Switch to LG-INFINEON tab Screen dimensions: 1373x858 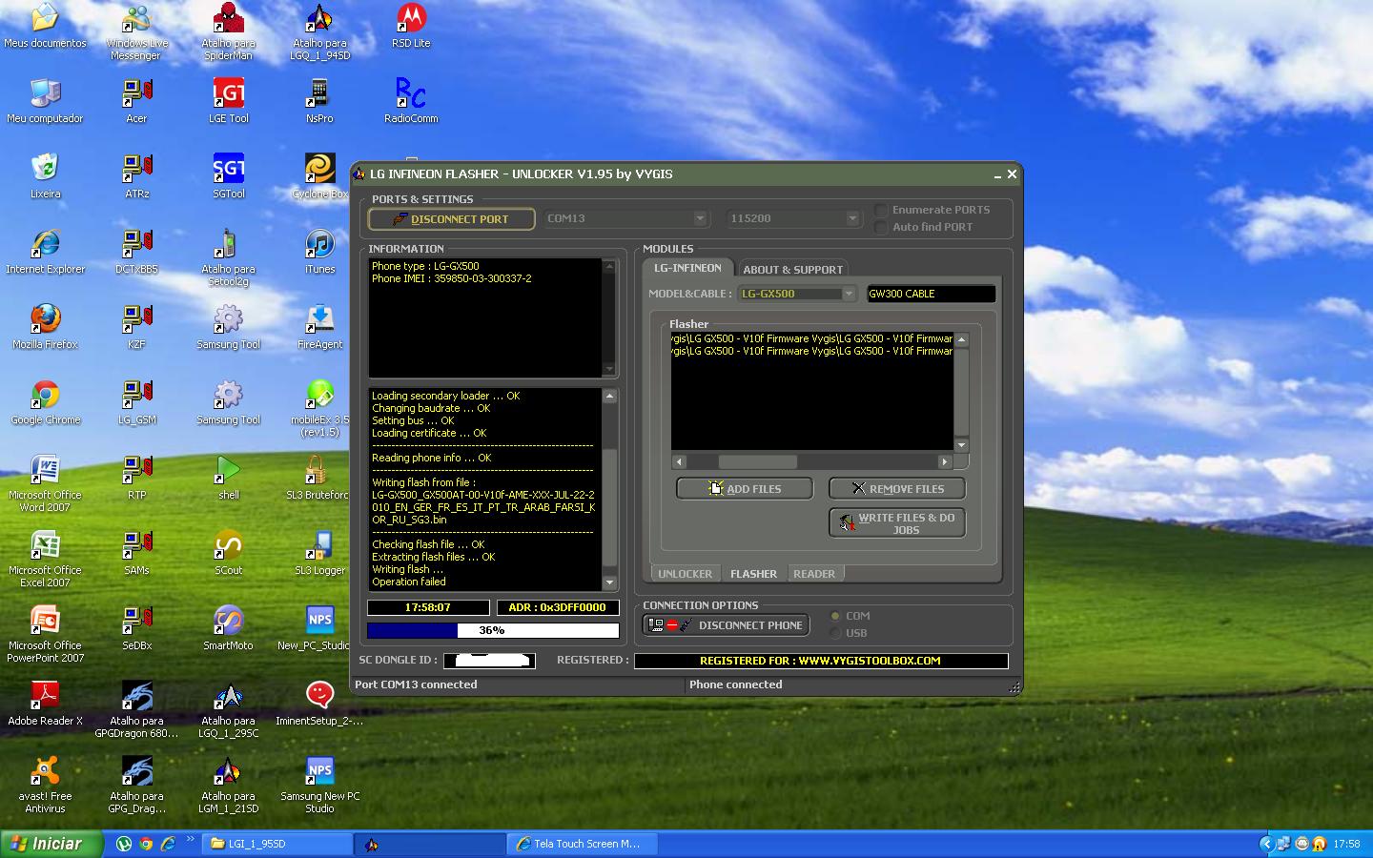tap(686, 269)
